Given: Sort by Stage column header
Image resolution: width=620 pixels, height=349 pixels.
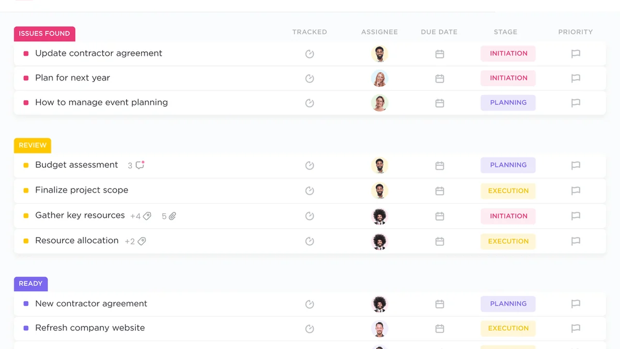Looking at the screenshot, I should pos(505,32).
